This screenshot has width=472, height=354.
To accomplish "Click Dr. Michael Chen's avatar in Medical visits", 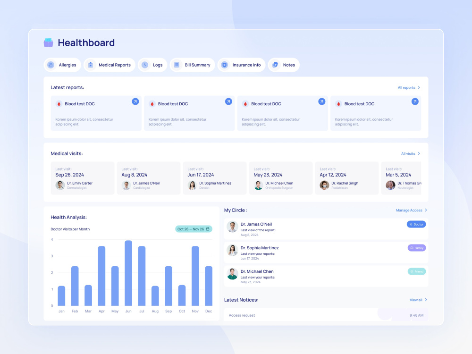I will [258, 185].
